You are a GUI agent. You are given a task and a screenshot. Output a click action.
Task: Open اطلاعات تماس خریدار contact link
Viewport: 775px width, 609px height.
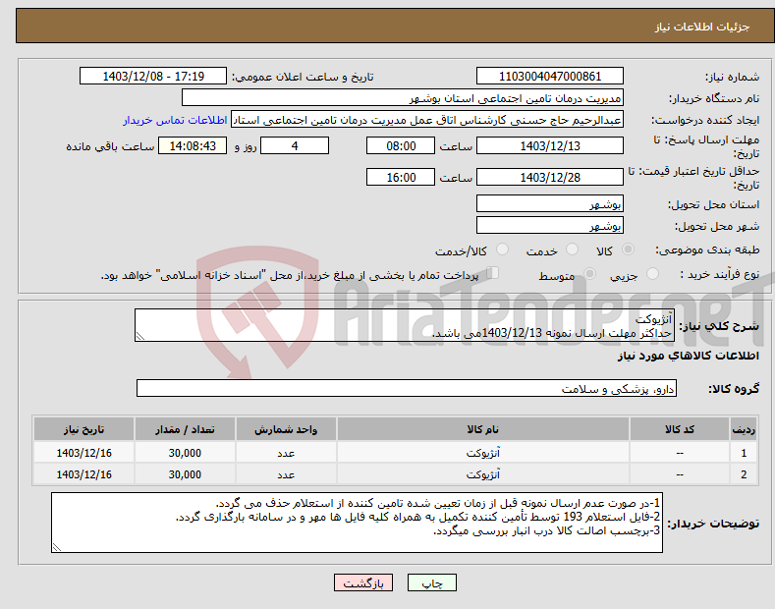(x=175, y=120)
